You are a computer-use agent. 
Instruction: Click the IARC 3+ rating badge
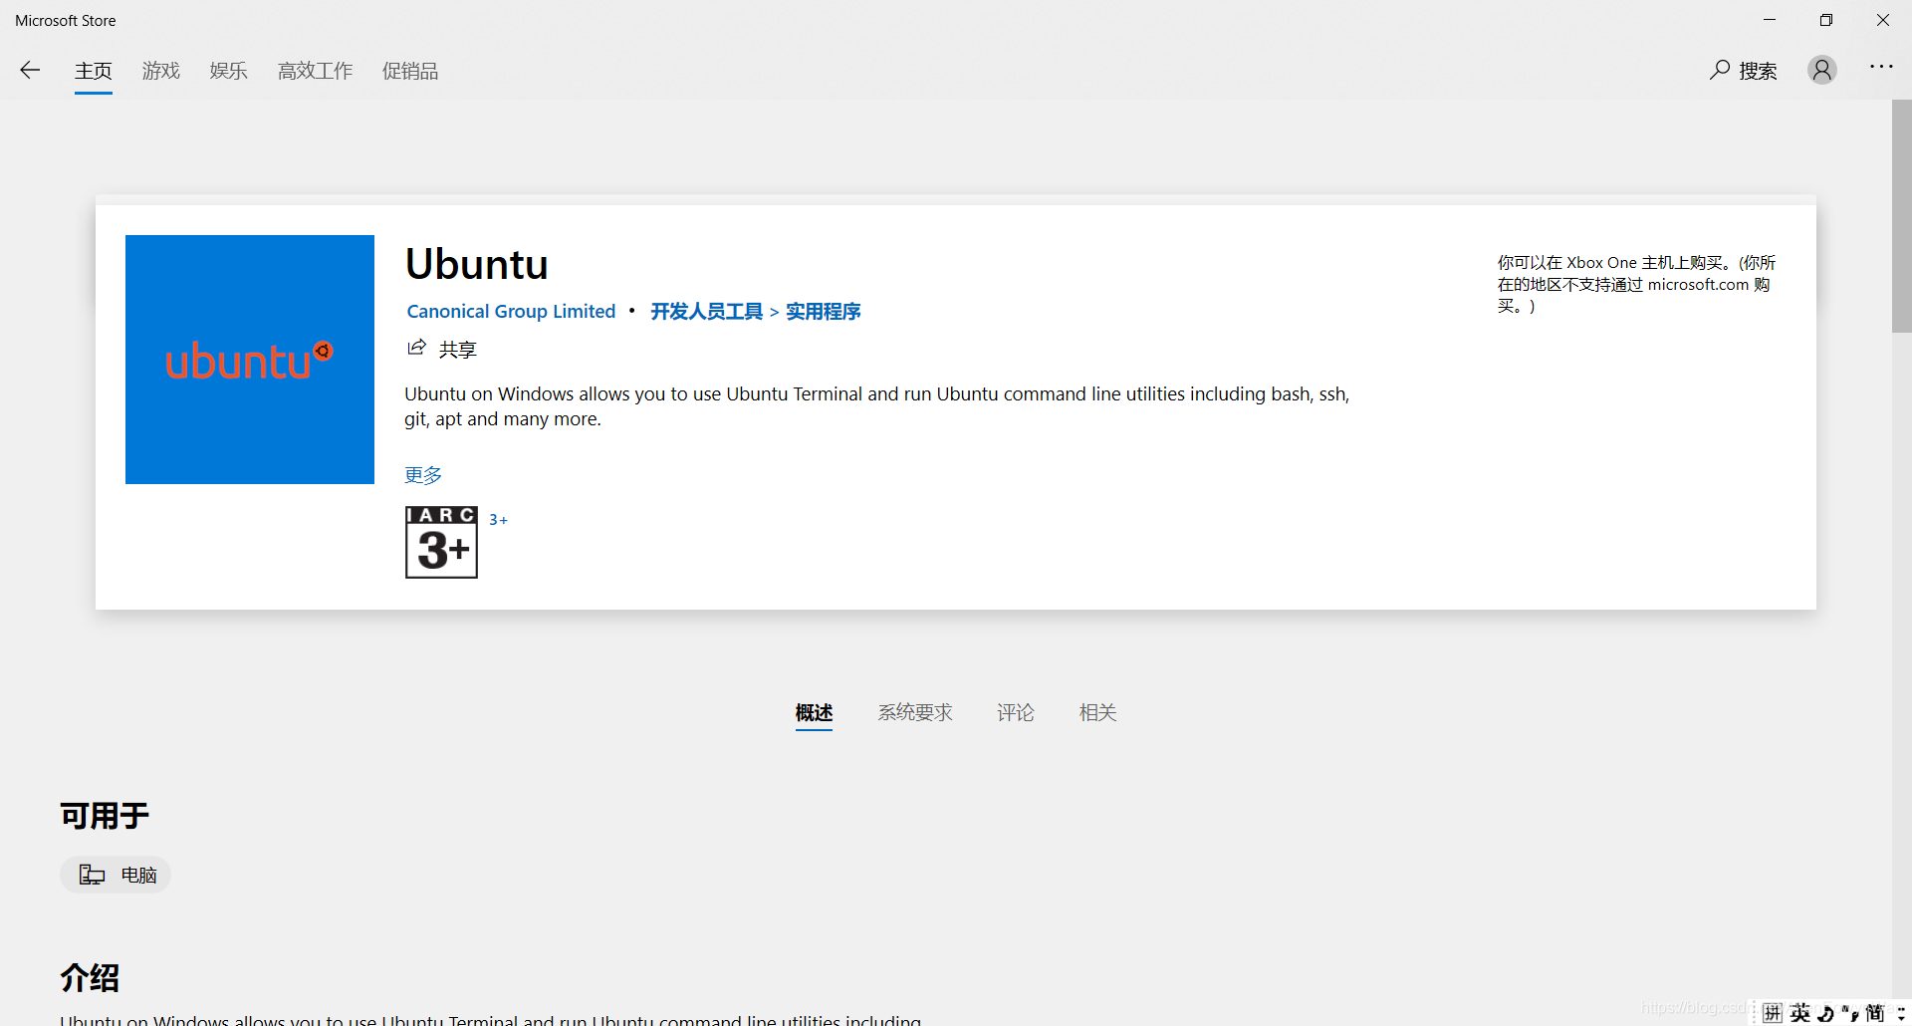tap(441, 542)
